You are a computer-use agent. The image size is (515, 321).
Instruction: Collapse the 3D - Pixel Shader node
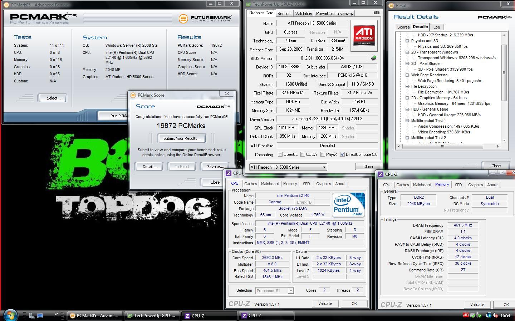point(407,63)
